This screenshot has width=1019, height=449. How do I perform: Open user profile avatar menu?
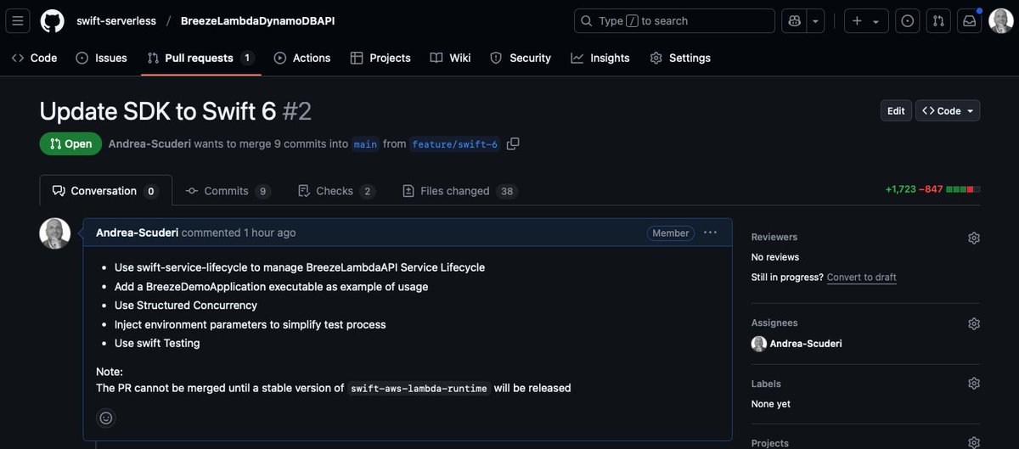click(x=1001, y=21)
